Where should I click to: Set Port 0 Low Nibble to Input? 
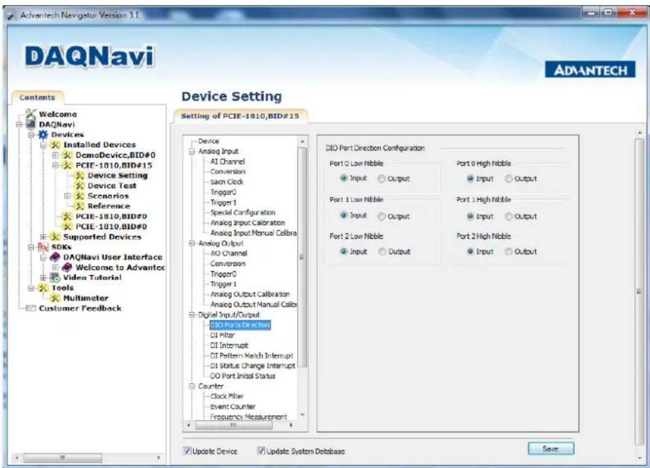343,178
